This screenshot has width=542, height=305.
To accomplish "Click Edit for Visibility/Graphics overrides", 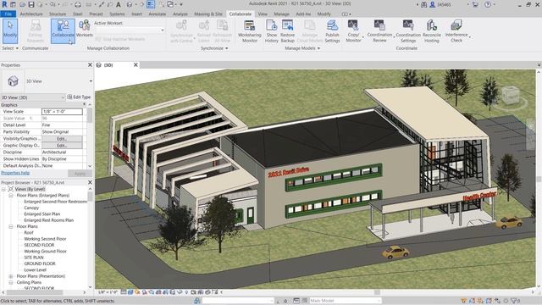I will (62, 139).
